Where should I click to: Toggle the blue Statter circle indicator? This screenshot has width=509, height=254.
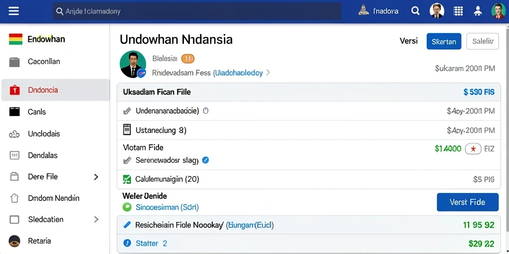pos(127,243)
